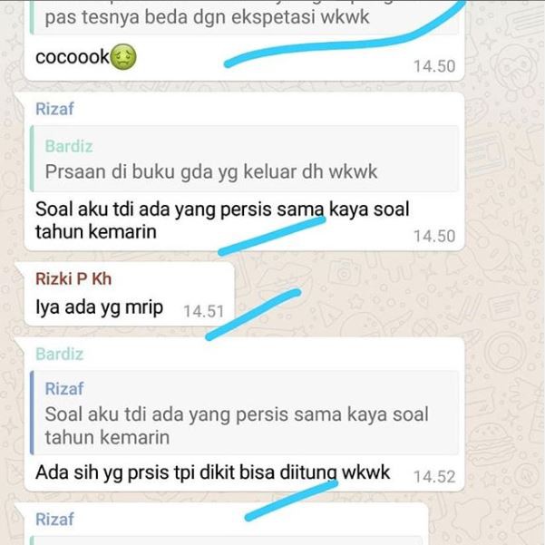Tap the 14.52 timestamp
Image resolution: width=545 pixels, height=545 pixels.
(434, 477)
